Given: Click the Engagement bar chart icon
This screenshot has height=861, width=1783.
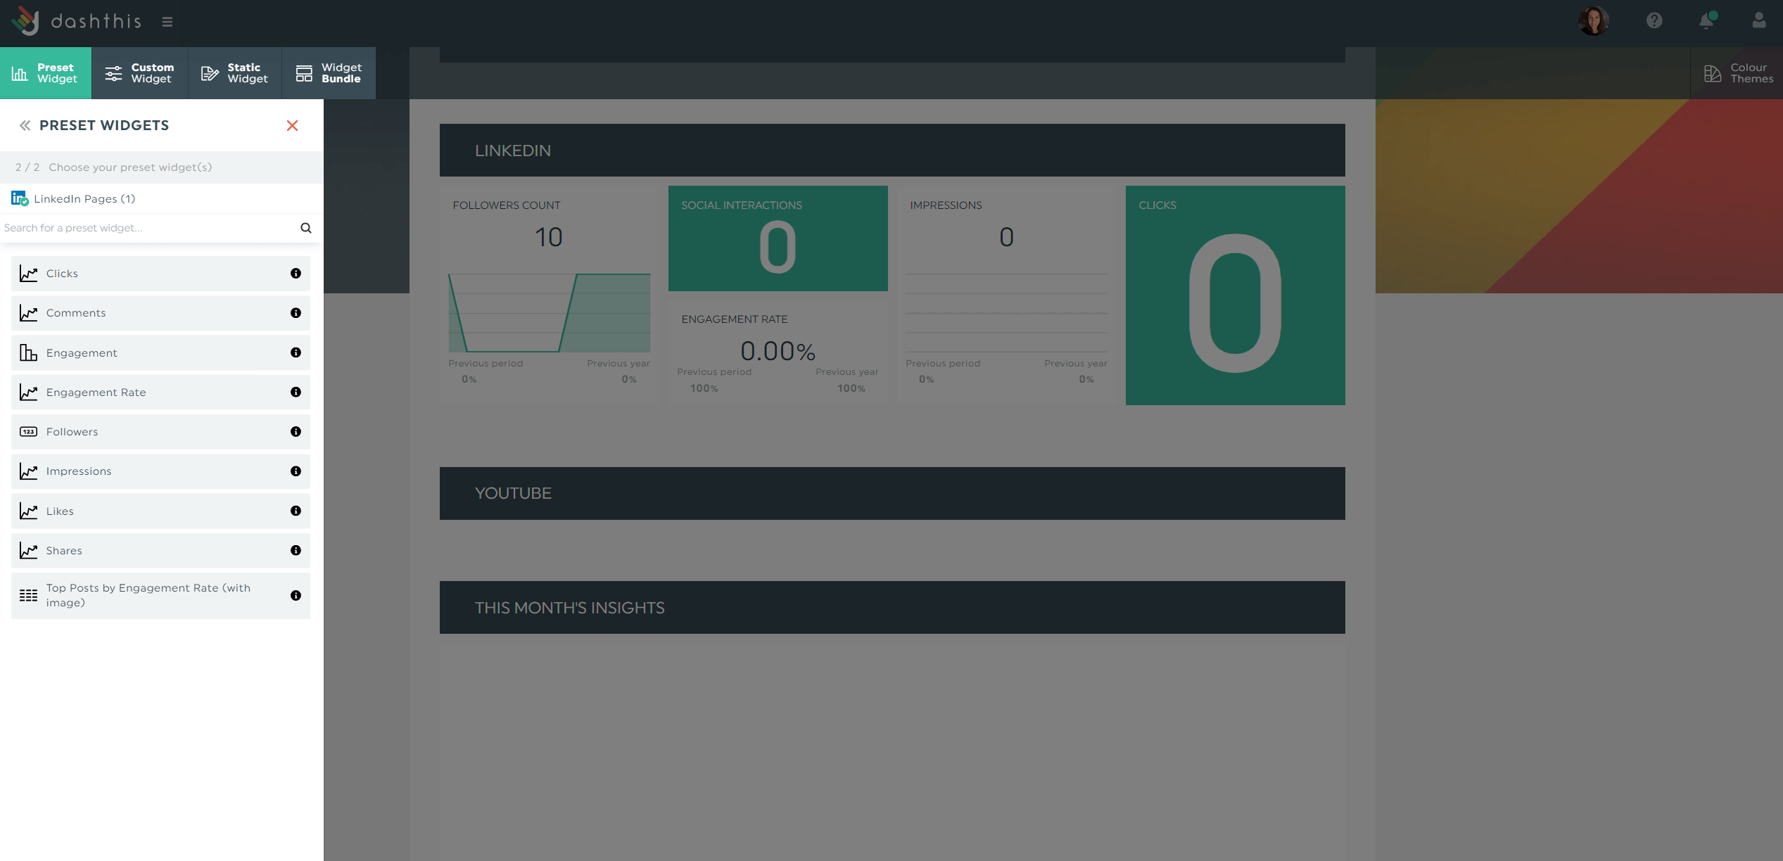Looking at the screenshot, I should pyautogui.click(x=28, y=353).
